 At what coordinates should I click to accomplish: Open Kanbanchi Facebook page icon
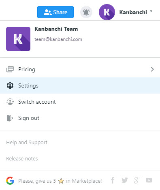[x=113, y=180]
